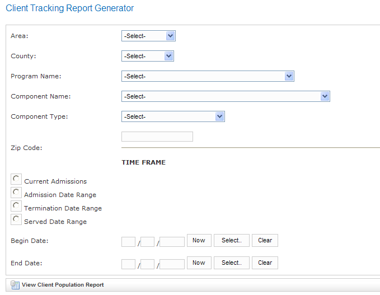Click the Begin Date day field
Image resolution: width=380 pixels, height=295 pixels.
[147, 242]
